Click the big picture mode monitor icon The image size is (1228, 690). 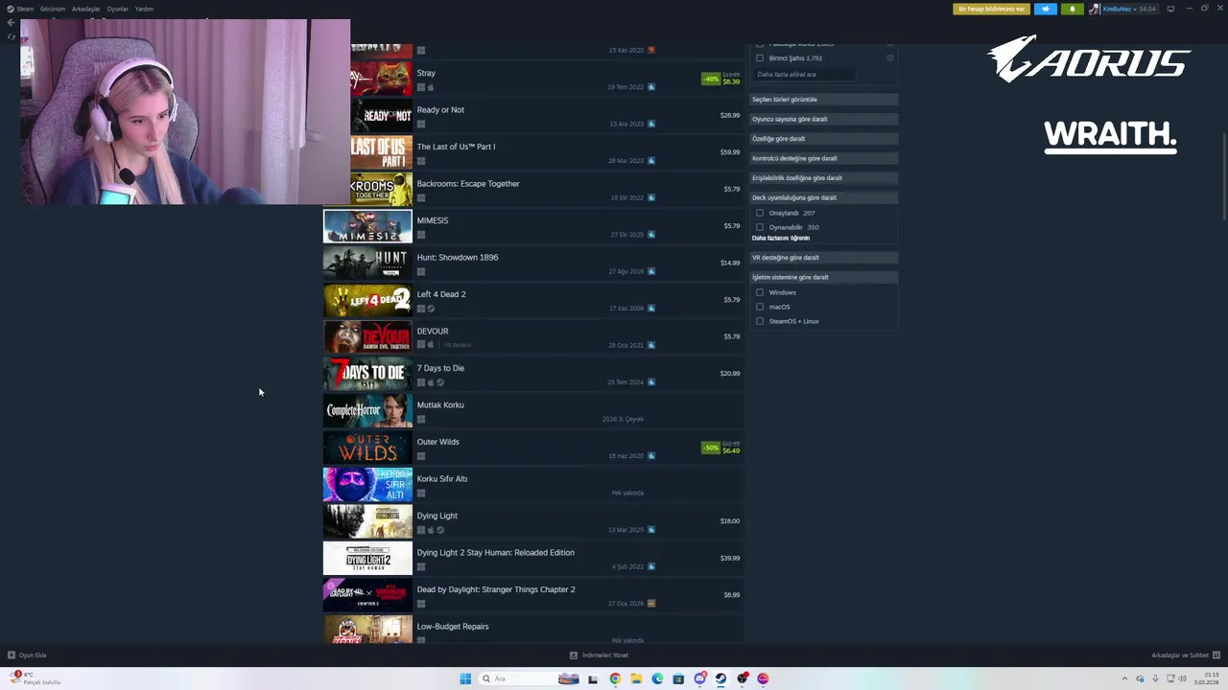point(1170,9)
